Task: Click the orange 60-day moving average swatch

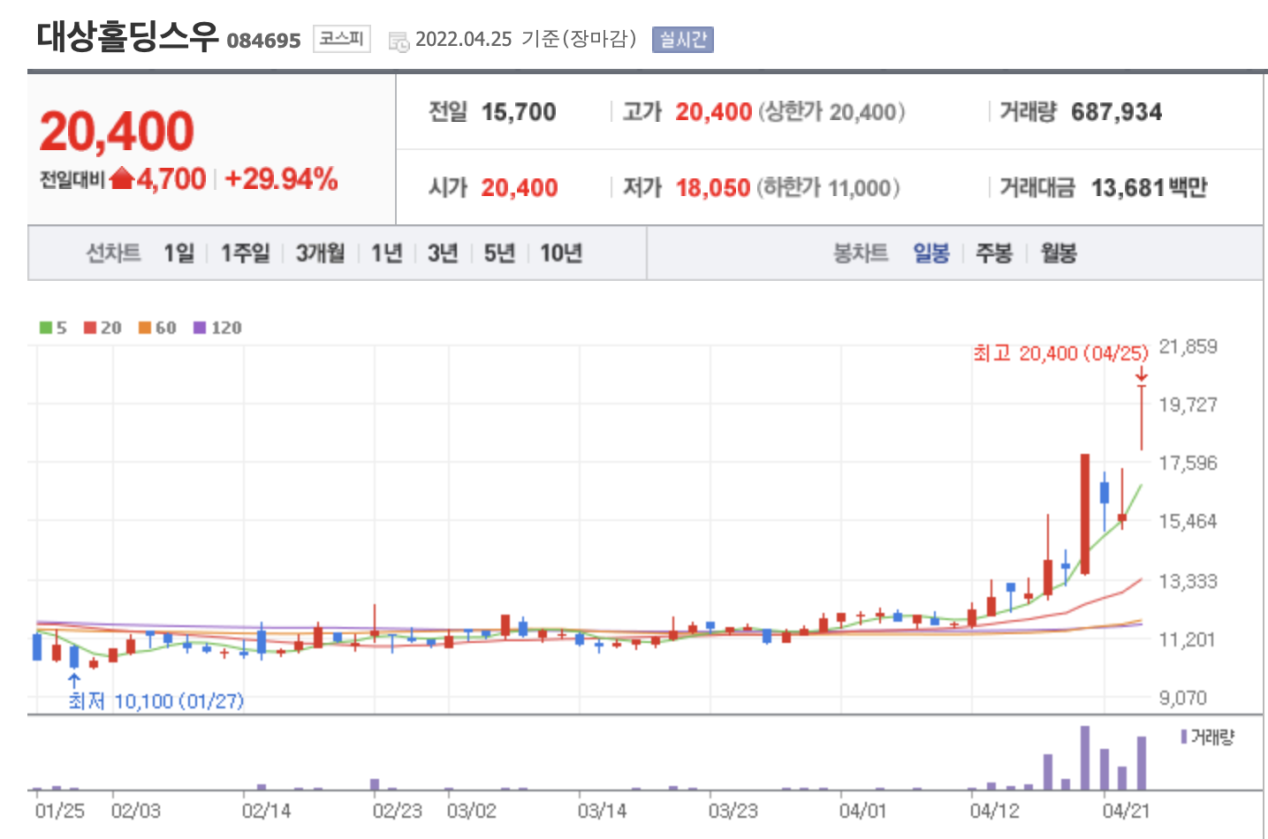Action: tap(145, 328)
